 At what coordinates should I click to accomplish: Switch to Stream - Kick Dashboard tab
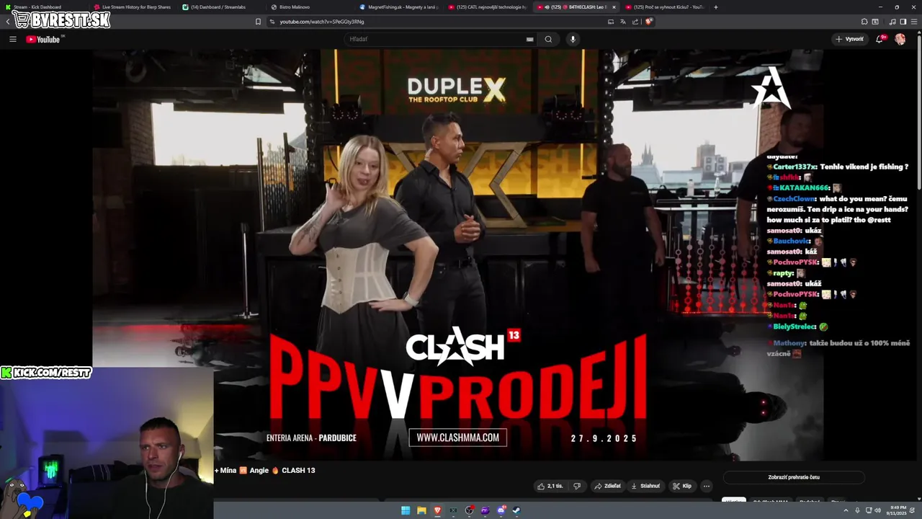coord(43,7)
